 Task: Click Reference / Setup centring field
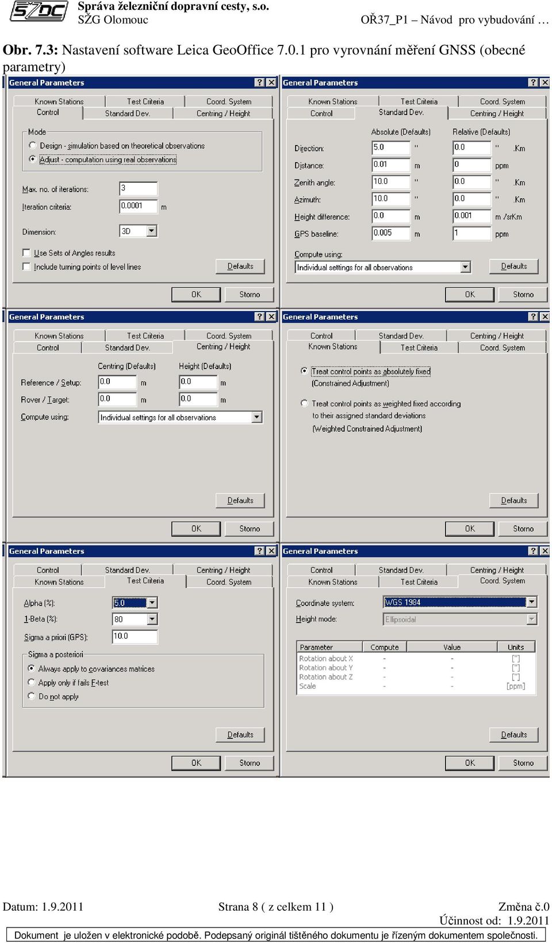[117, 382]
